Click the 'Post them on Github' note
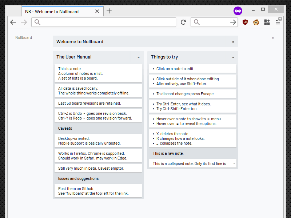 [x=98, y=191]
